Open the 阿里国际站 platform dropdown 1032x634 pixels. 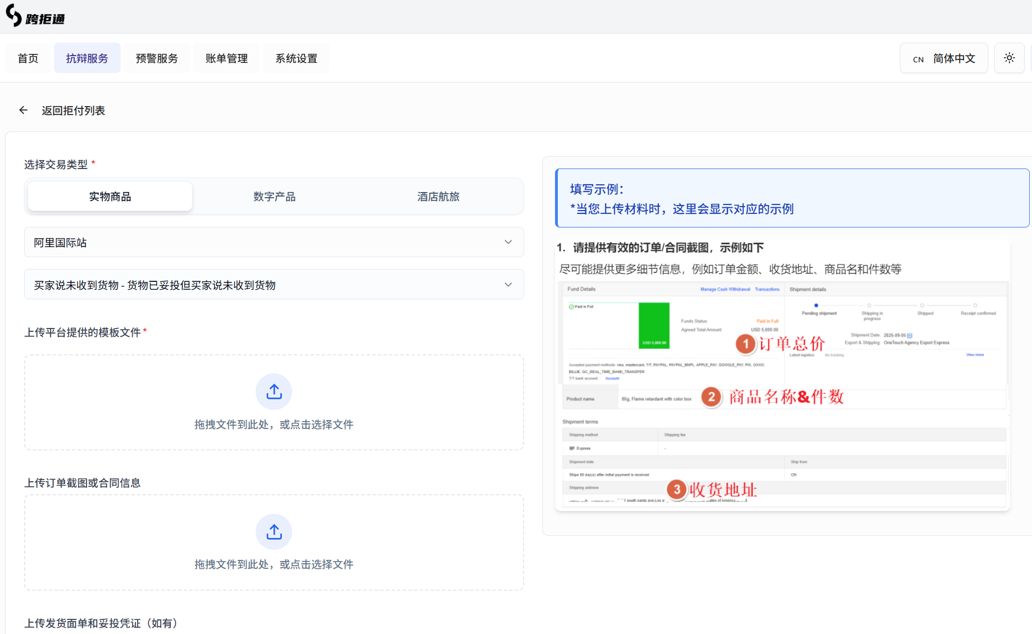coord(264,242)
